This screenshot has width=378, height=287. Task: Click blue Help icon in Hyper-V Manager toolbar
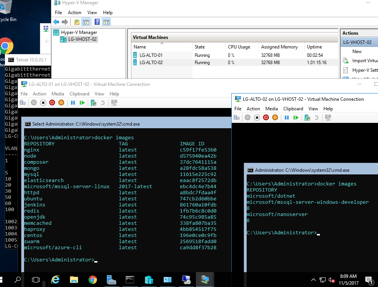(97, 22)
